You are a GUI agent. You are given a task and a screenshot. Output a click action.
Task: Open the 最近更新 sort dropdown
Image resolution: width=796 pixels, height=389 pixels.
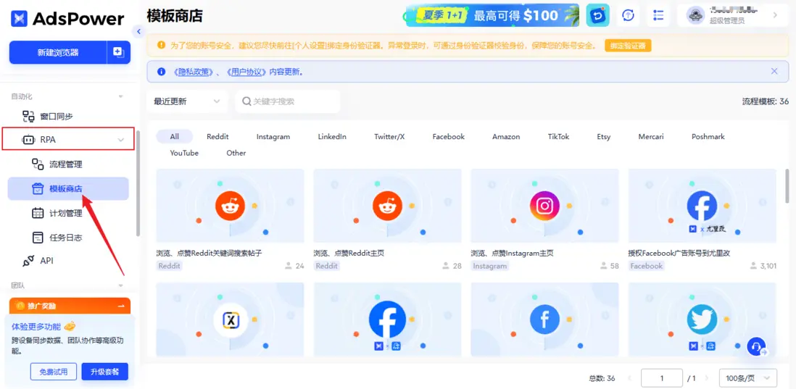tap(187, 101)
